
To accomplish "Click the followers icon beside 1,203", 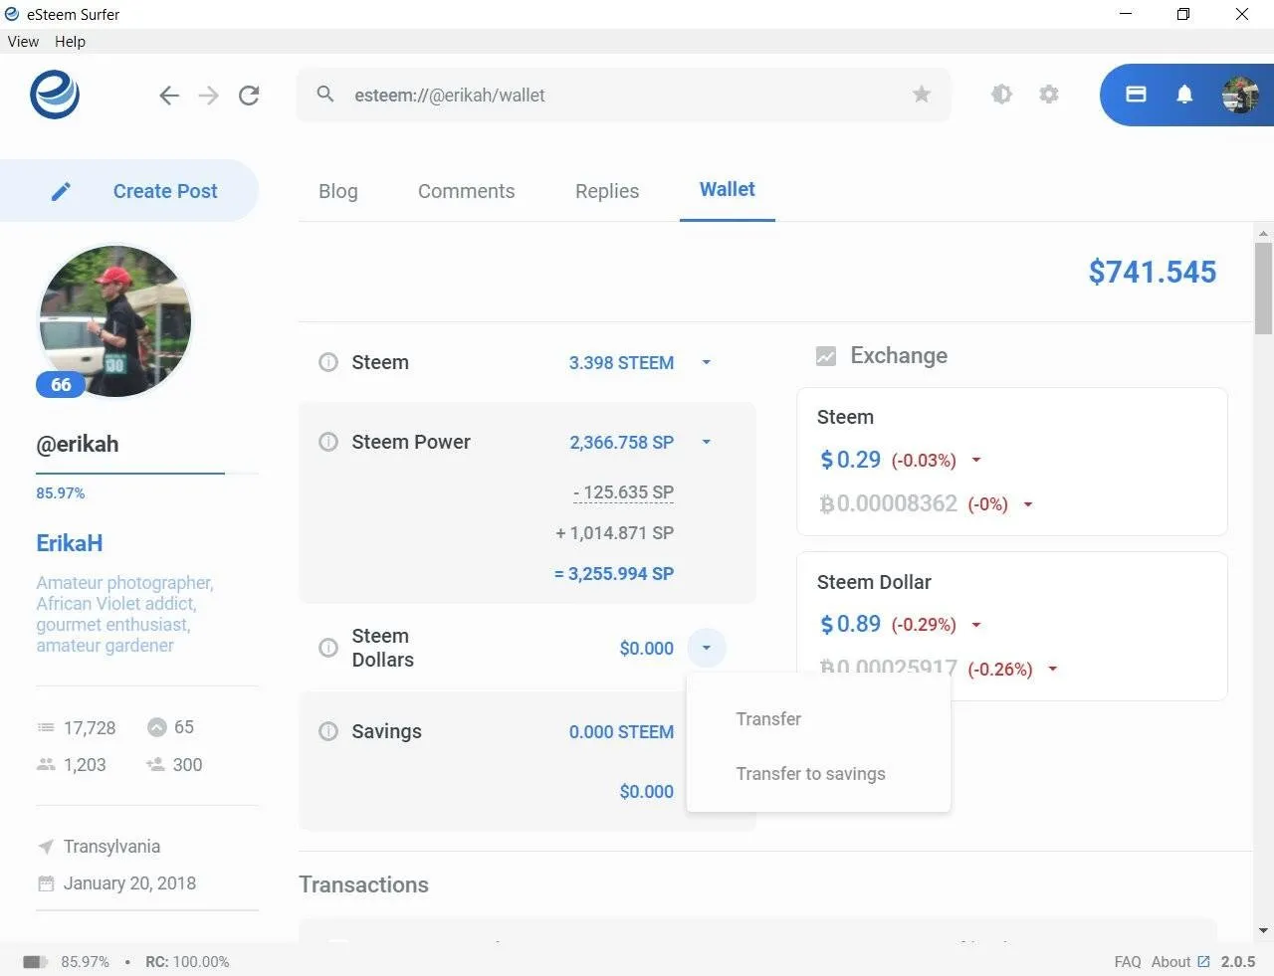I will (x=46, y=764).
